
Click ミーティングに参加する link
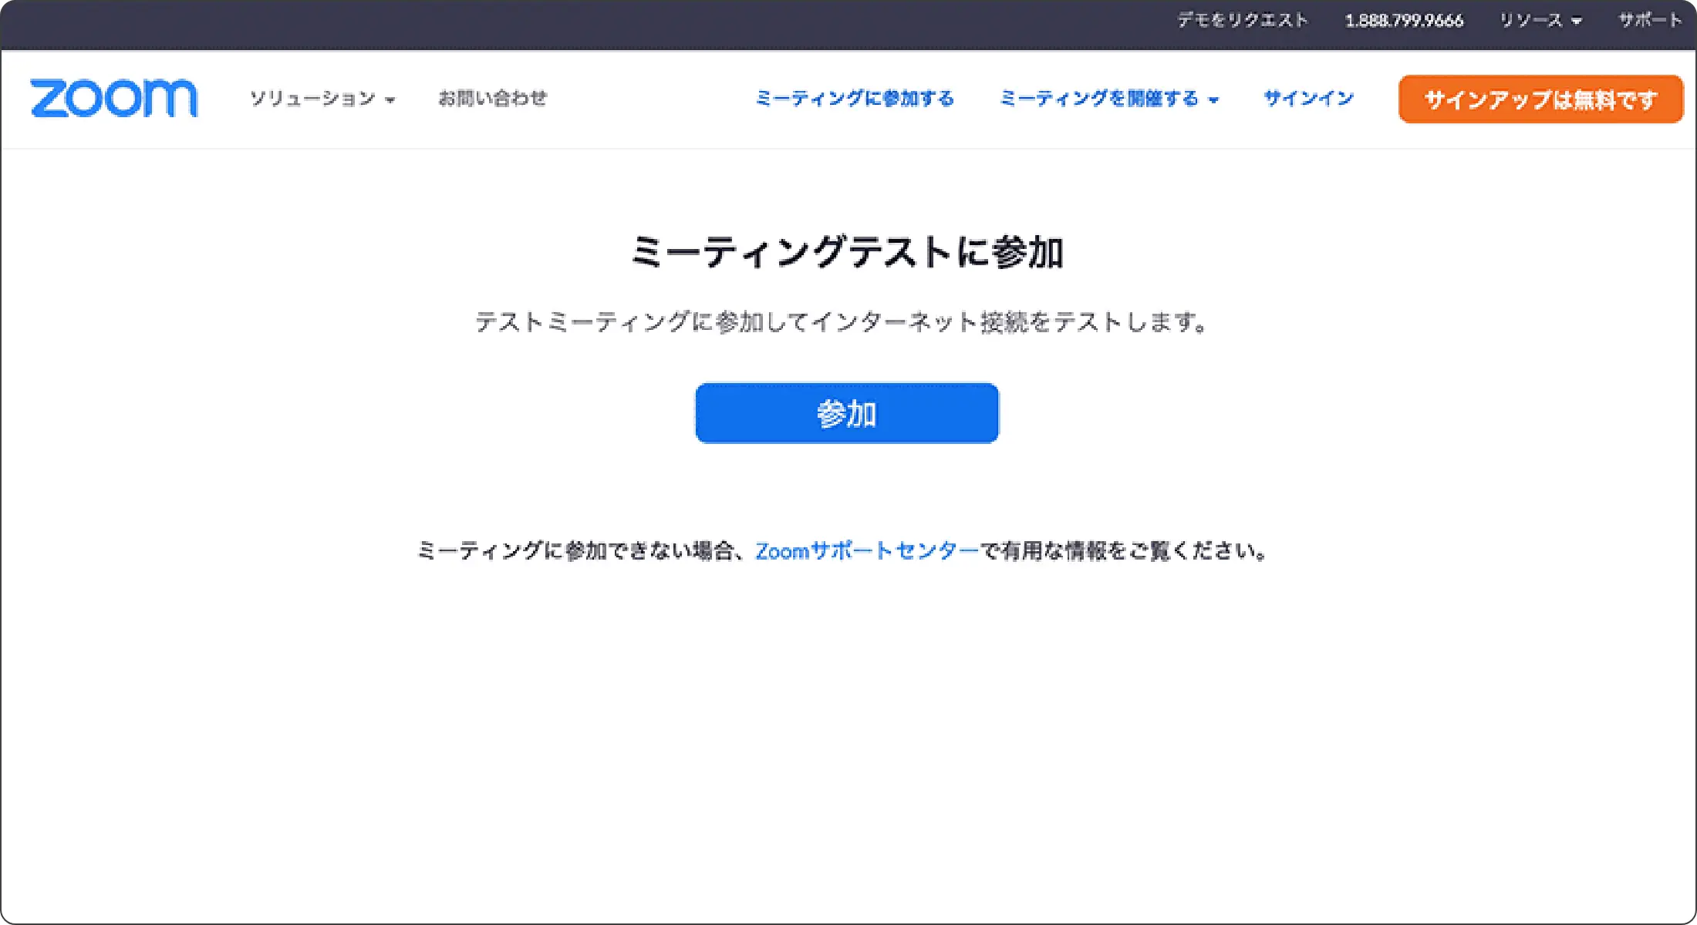[x=854, y=98]
